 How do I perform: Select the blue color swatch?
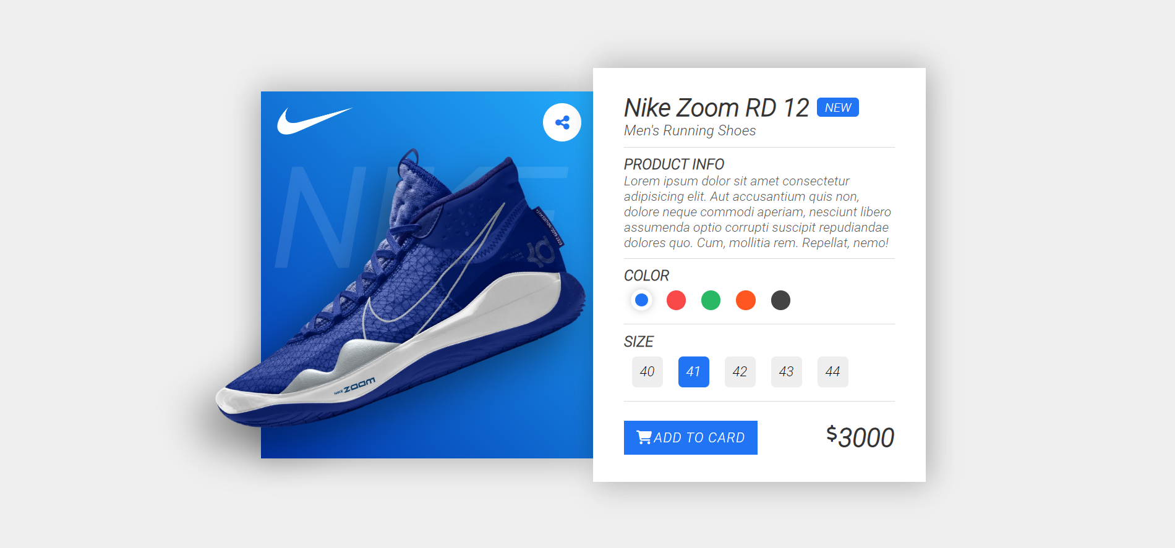(641, 300)
